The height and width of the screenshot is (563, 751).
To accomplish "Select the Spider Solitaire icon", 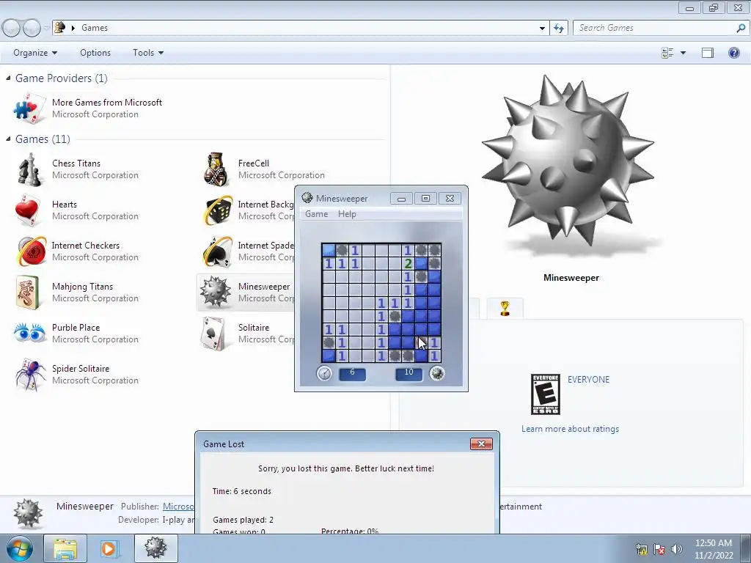I will (x=30, y=375).
